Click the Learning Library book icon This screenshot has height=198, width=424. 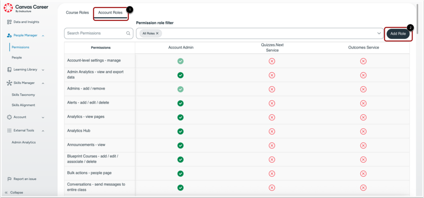(x=9, y=70)
